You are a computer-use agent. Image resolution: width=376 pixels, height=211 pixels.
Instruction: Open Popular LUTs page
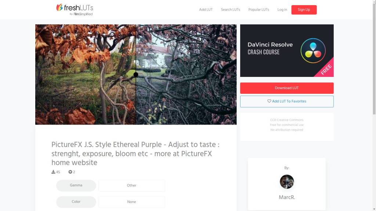tap(258, 10)
